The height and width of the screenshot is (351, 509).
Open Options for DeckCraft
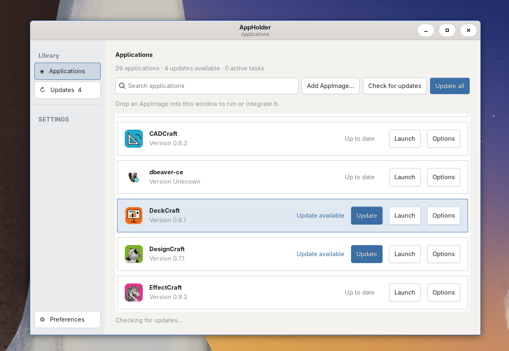pos(444,216)
